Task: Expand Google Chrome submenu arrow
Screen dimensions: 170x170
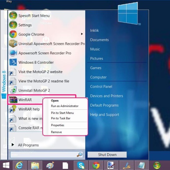Action: (82, 34)
